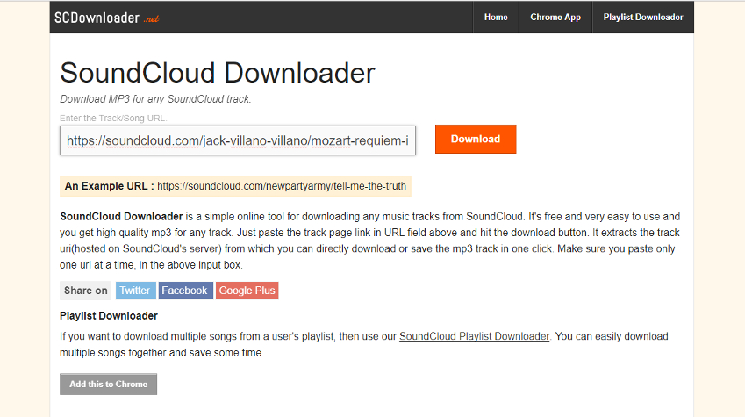Viewport: 745px width, 417px height.
Task: Click the example URL tell-me-the-truth text
Action: pos(282,186)
